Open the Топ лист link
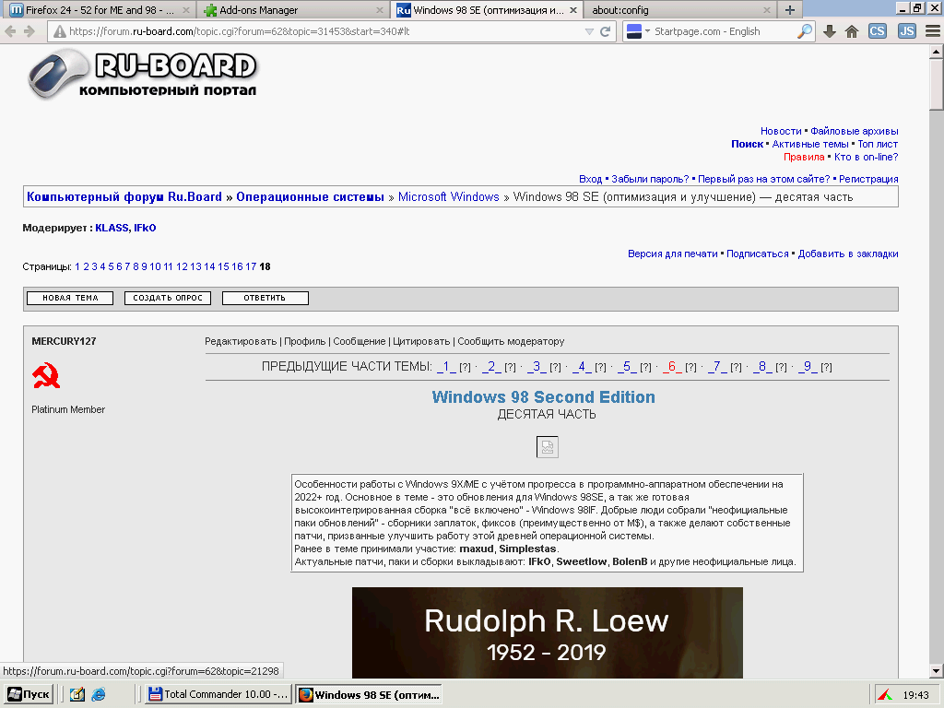The image size is (944, 708). click(878, 144)
